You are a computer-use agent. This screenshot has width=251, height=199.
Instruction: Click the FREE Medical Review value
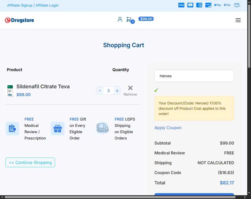(229, 153)
